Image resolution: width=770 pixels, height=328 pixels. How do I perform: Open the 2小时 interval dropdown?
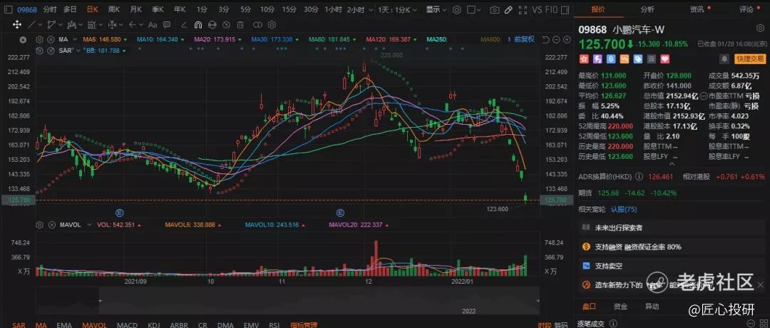[x=359, y=9]
